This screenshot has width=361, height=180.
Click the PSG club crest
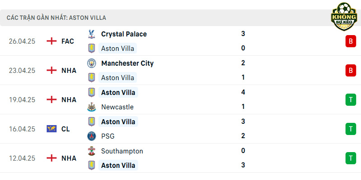tap(92, 136)
